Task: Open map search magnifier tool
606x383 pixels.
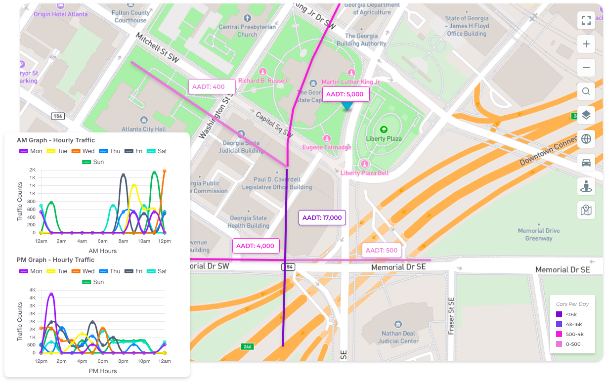Action: [586, 91]
